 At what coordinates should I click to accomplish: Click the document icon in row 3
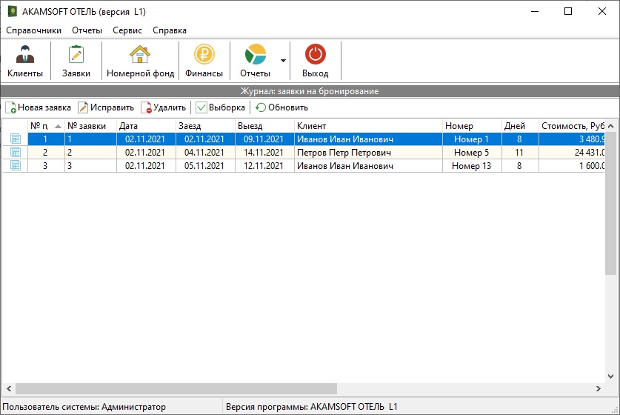pos(16,166)
